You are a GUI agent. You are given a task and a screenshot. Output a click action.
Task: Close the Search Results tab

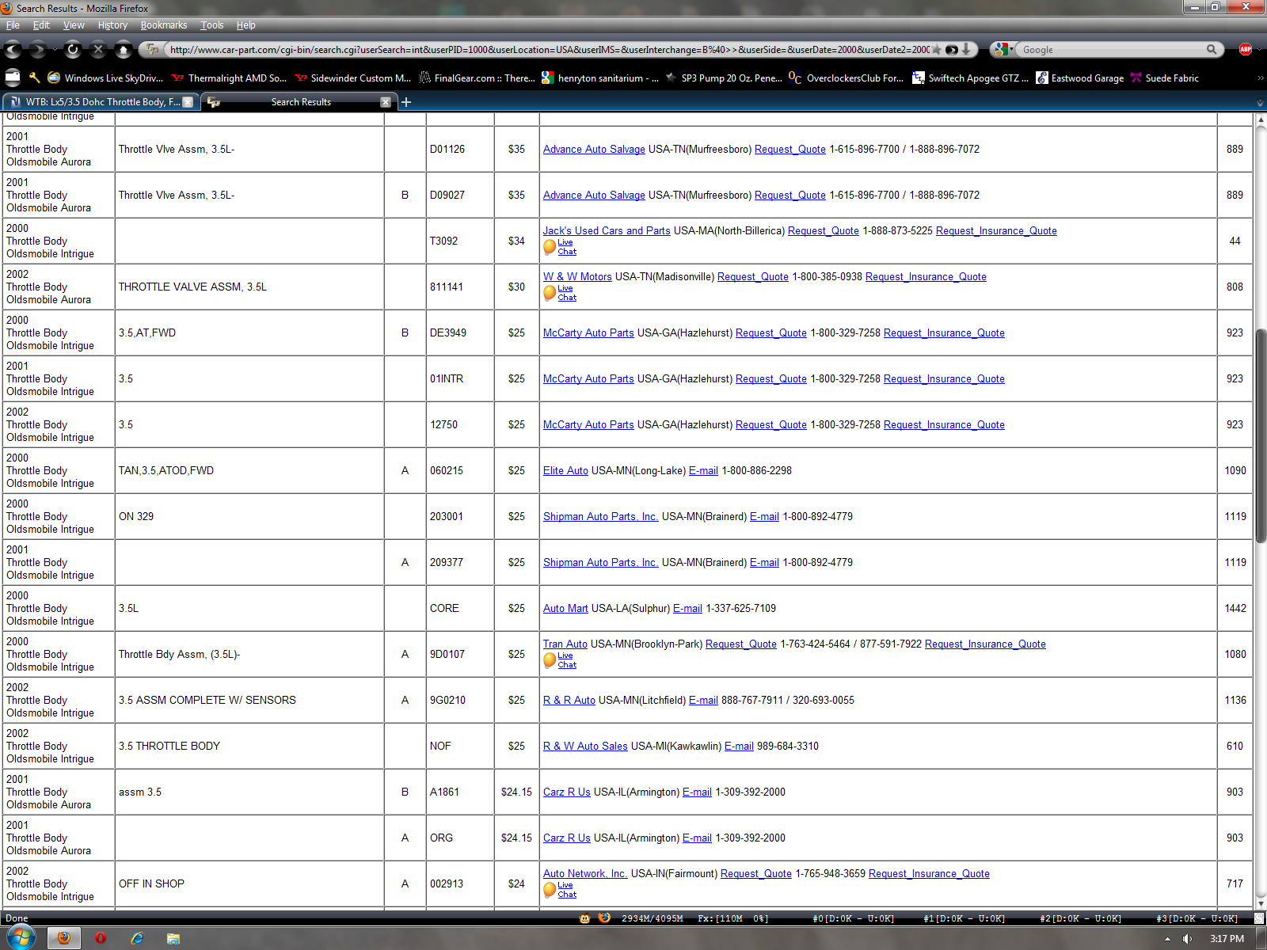pyautogui.click(x=386, y=102)
